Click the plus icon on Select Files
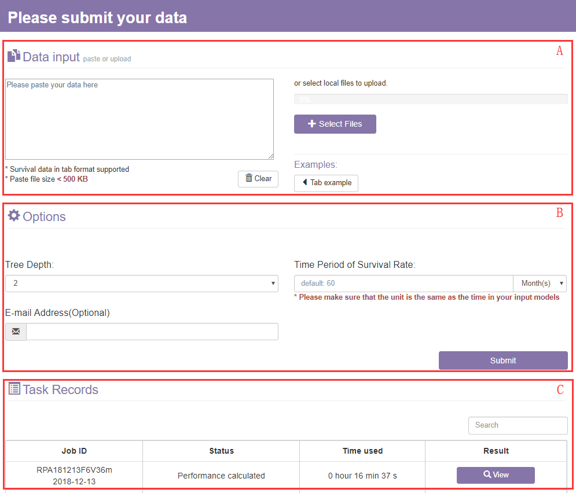The height and width of the screenshot is (493, 576). tap(311, 124)
